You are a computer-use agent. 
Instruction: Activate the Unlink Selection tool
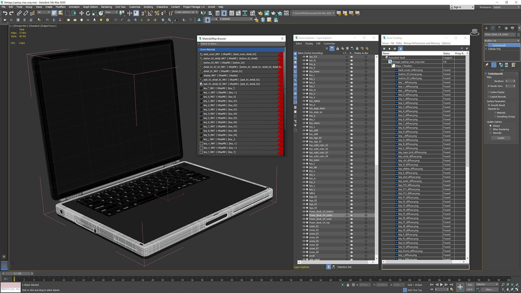pyautogui.click(x=26, y=13)
